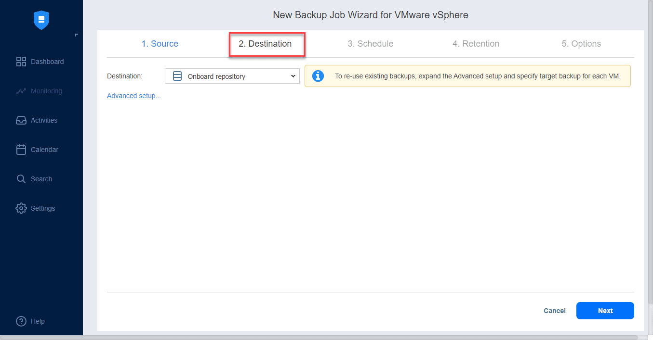Click Next to proceed in the wizard
The width and height of the screenshot is (653, 340).
click(605, 311)
